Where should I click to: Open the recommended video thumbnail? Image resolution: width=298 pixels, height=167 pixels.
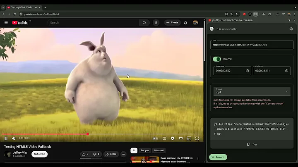click(x=145, y=160)
